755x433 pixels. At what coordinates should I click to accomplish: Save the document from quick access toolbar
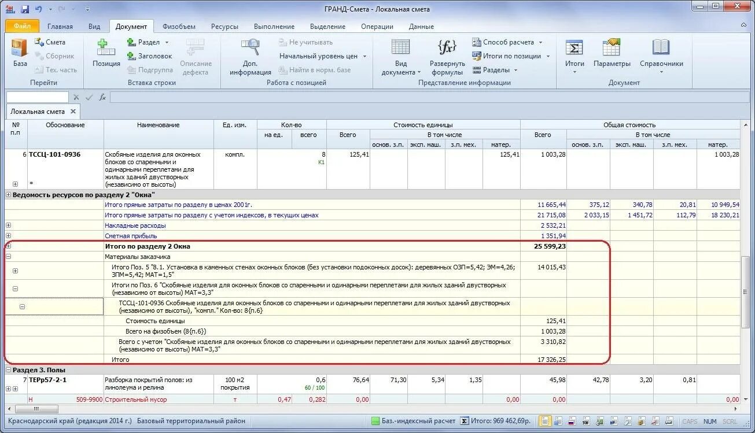(x=25, y=9)
